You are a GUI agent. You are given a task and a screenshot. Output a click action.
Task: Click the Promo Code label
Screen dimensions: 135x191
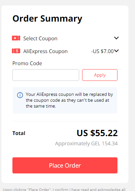coord(27,63)
